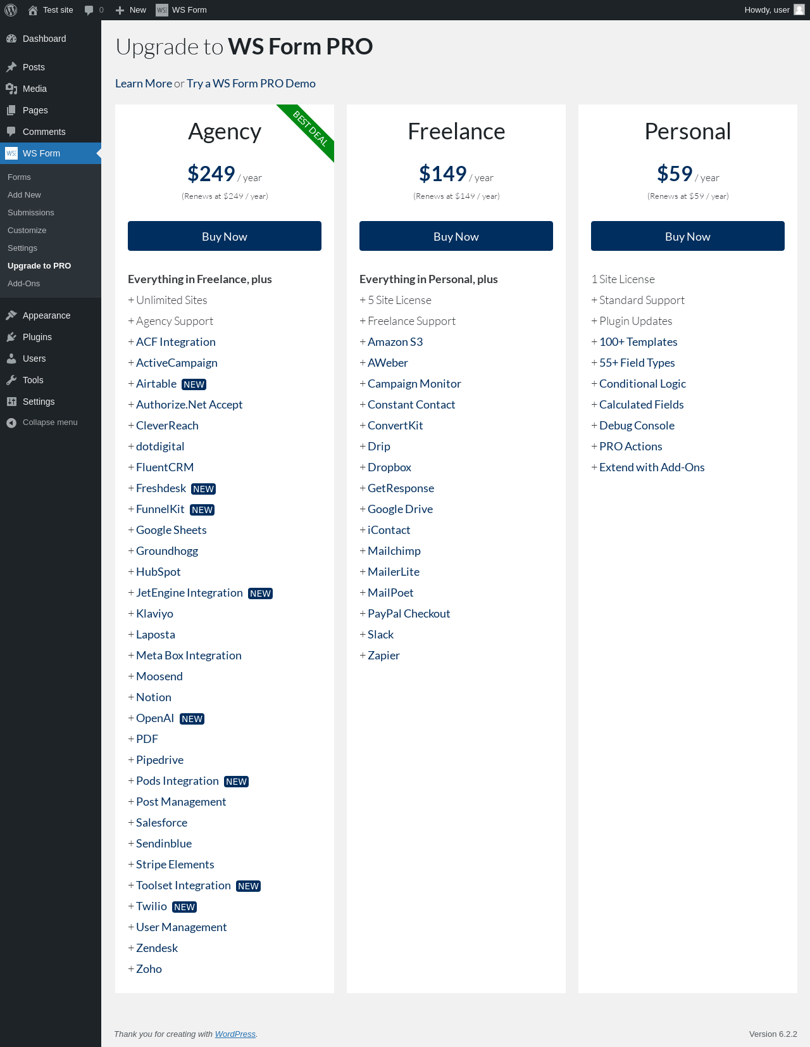
Task: Open the Google Sheets link
Action: tap(171, 530)
